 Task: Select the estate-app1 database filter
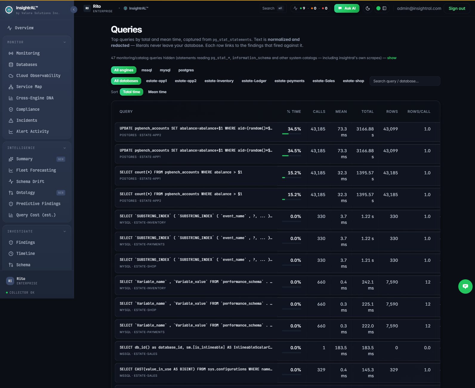(x=156, y=81)
